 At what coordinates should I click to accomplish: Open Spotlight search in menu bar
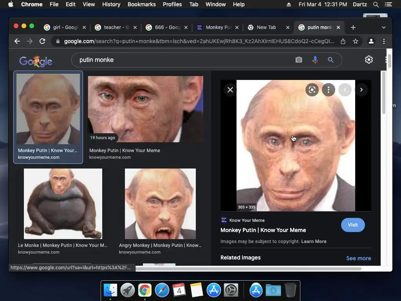tap(376, 4)
